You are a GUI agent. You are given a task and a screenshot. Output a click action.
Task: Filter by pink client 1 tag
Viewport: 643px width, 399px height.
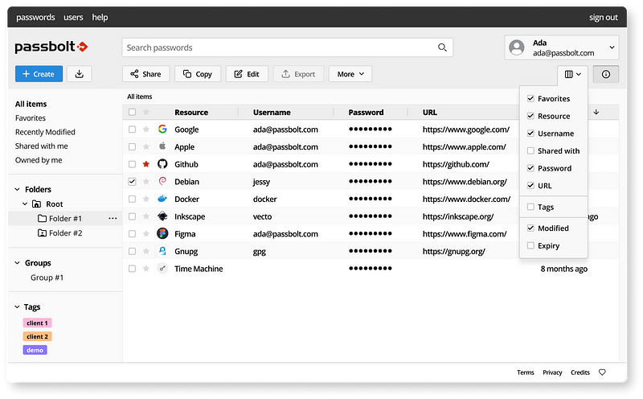[x=37, y=323]
